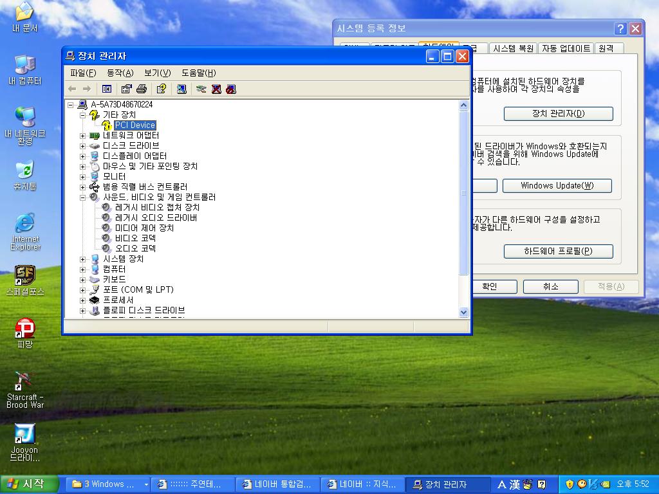Select the Internet Explorer desktop icon

[x=25, y=232]
